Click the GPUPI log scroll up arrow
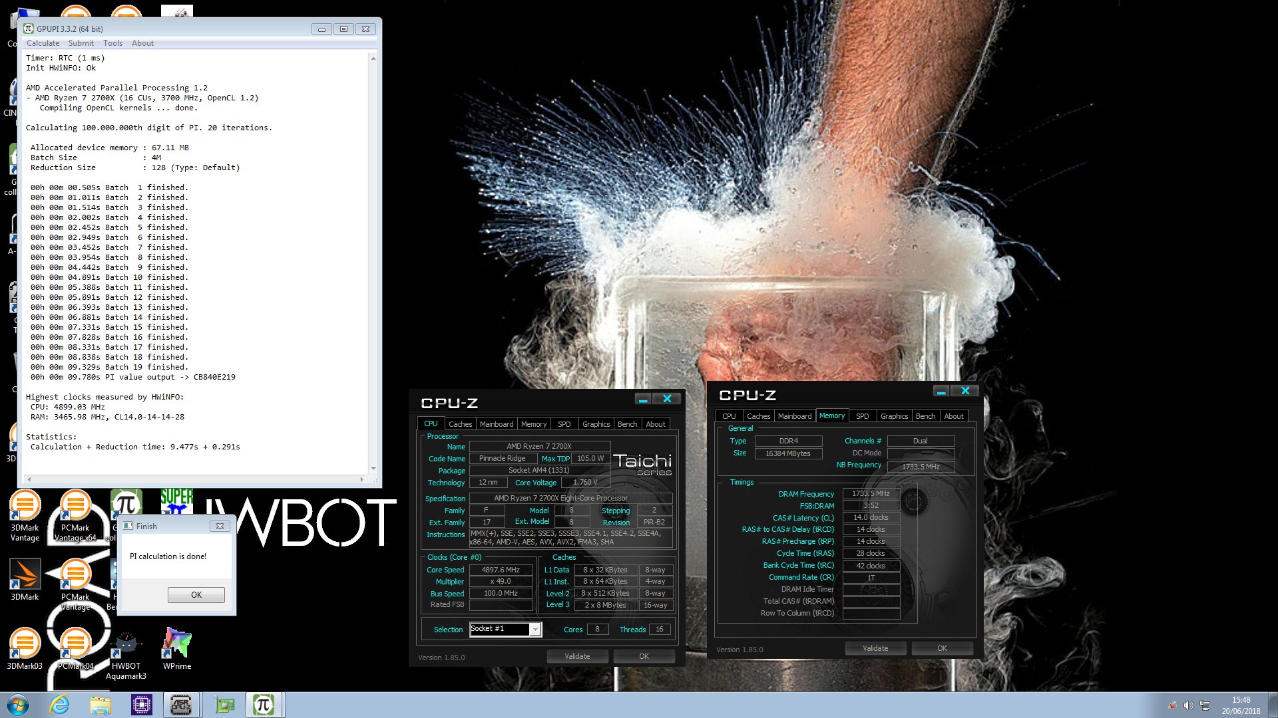1278x718 pixels. click(373, 59)
